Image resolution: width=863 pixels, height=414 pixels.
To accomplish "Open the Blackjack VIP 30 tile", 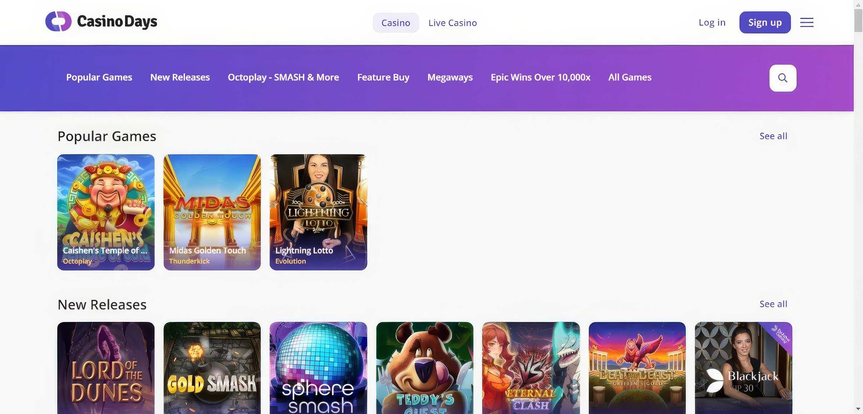I will [x=743, y=368].
